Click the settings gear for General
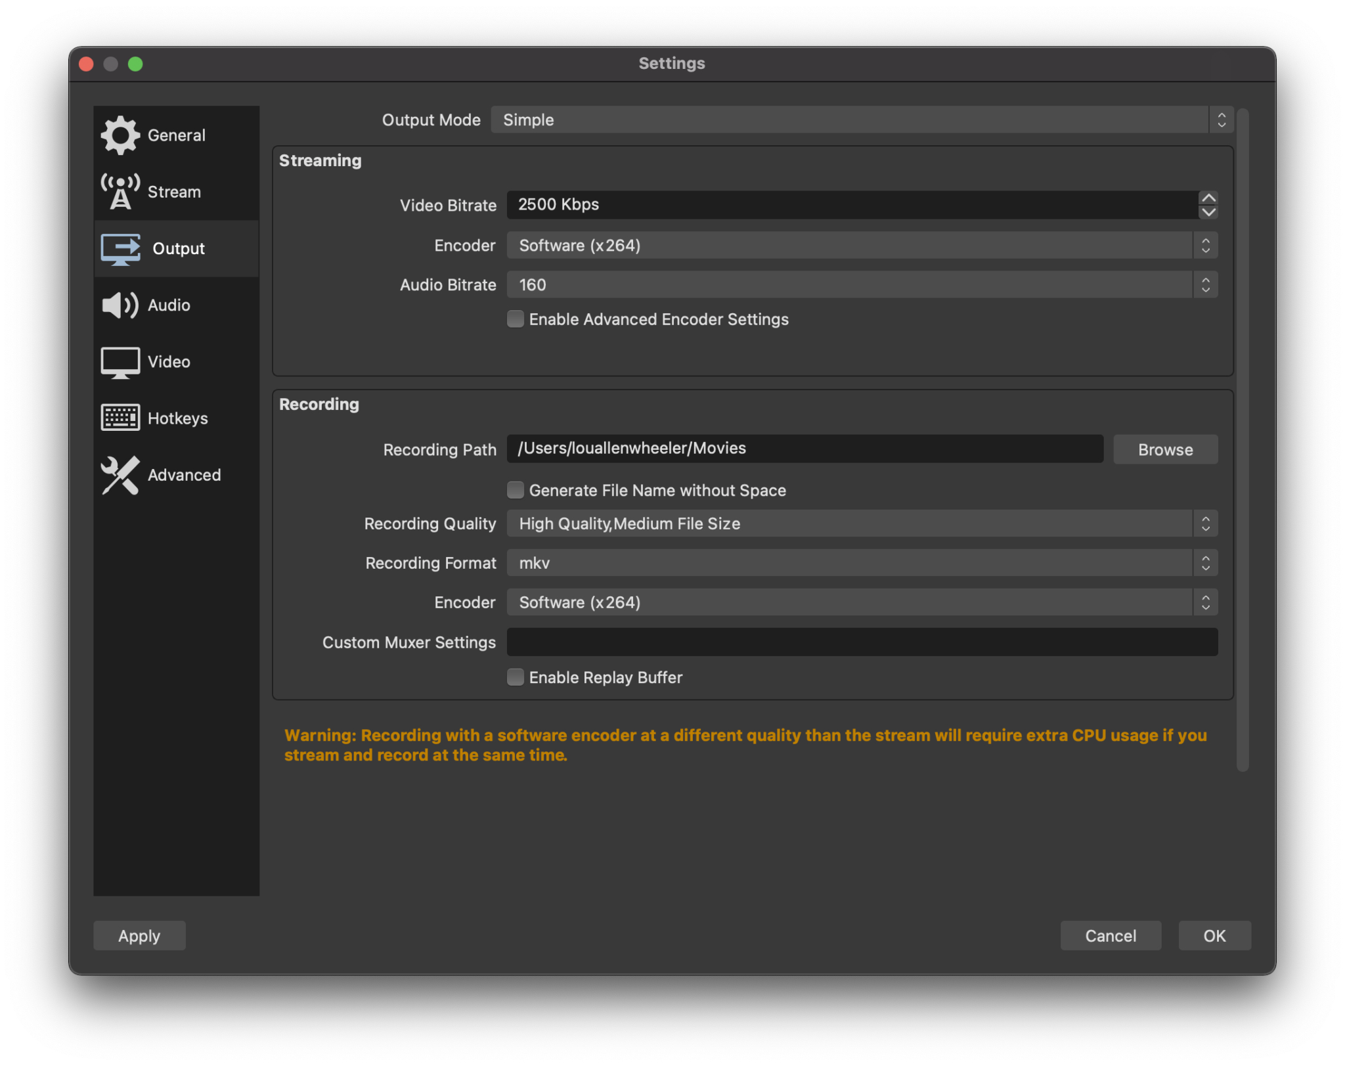 pos(120,134)
